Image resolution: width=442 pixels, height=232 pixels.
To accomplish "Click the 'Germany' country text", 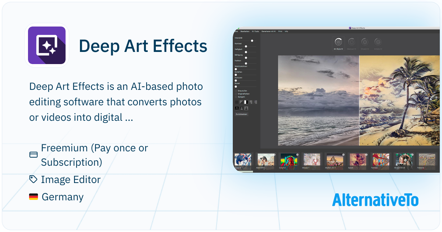I will coord(63,197).
